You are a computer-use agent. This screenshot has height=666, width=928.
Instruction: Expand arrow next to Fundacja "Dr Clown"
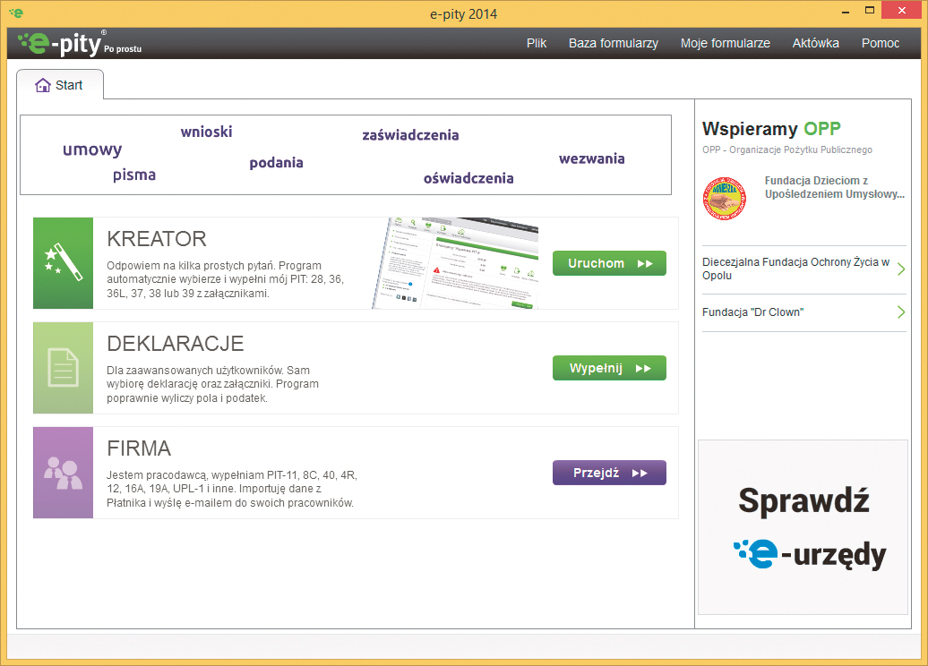pyautogui.click(x=900, y=312)
